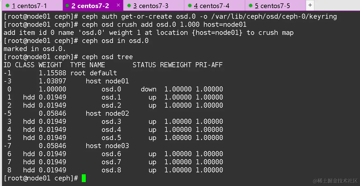The width and height of the screenshot is (360, 186).
Task: Click the osd.1 name
Action: pos(111,97)
